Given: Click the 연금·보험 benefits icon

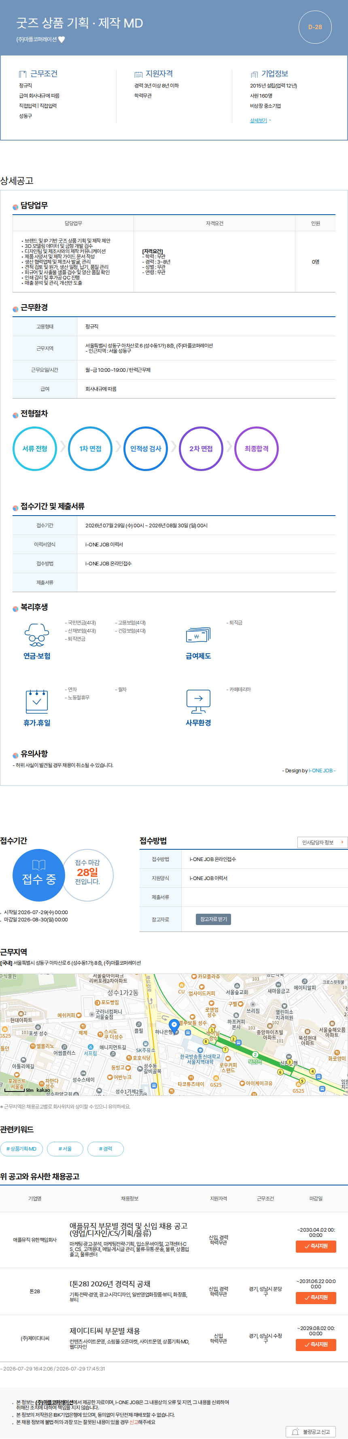Looking at the screenshot, I should pos(37,635).
